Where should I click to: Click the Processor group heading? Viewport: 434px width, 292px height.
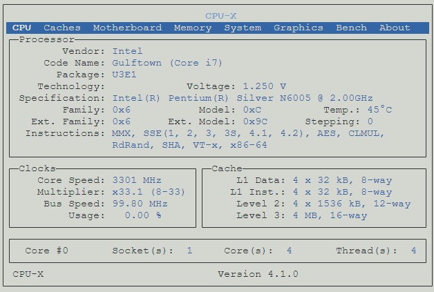[x=46, y=39]
